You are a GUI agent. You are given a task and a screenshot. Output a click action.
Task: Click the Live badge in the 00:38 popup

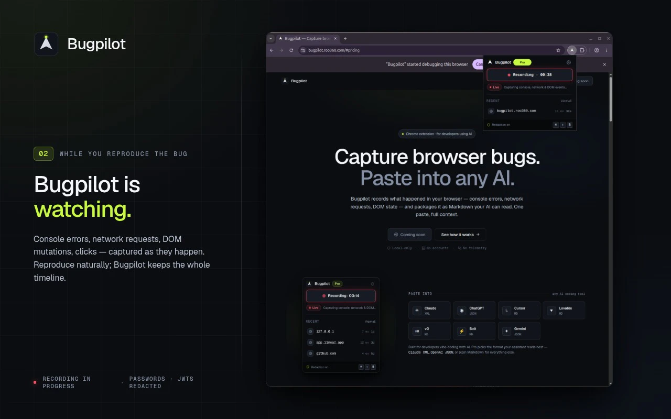(494, 87)
